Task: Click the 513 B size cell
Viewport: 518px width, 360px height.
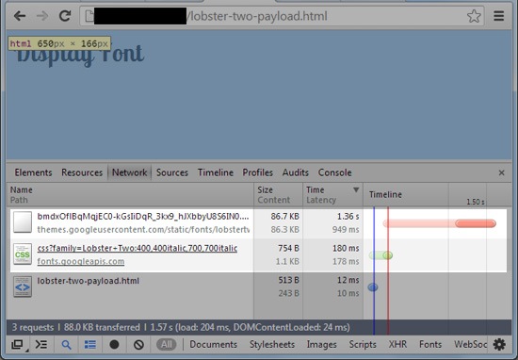Action: pos(288,280)
